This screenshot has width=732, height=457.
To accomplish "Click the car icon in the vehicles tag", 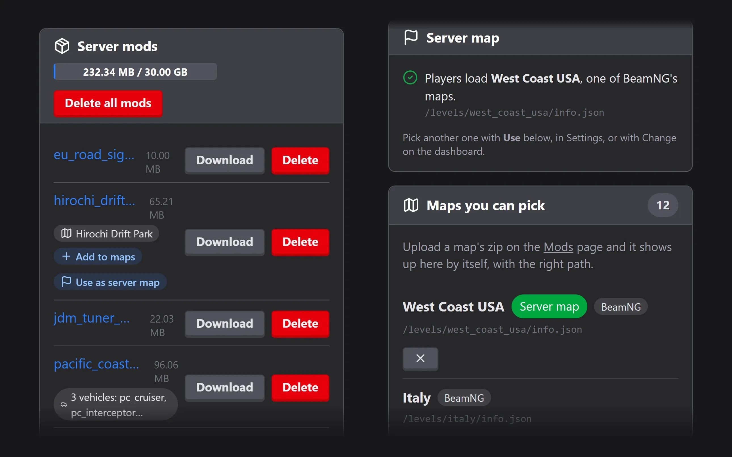I will (64, 405).
